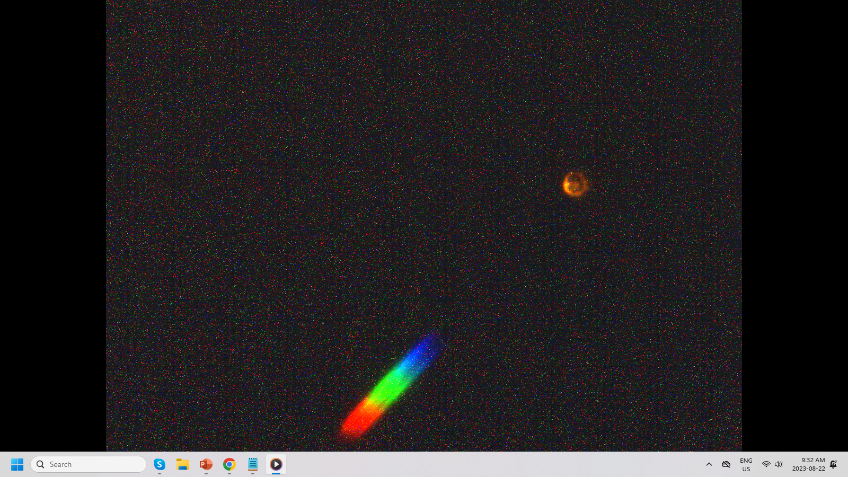Open the Wi-Fi network tray icon

(766, 464)
